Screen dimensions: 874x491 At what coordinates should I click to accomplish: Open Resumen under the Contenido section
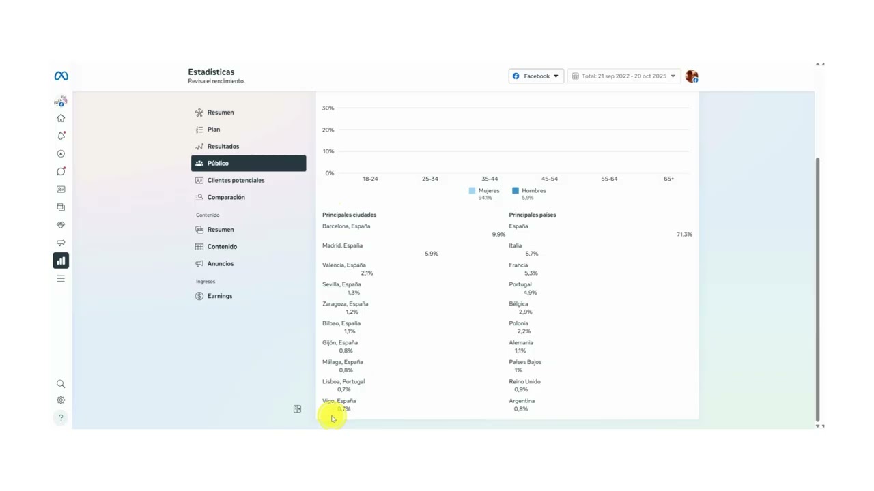click(249, 230)
